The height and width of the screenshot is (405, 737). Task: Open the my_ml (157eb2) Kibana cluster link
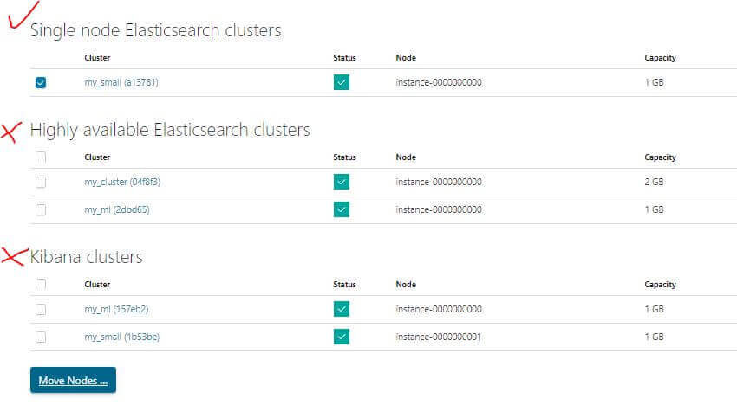116,309
